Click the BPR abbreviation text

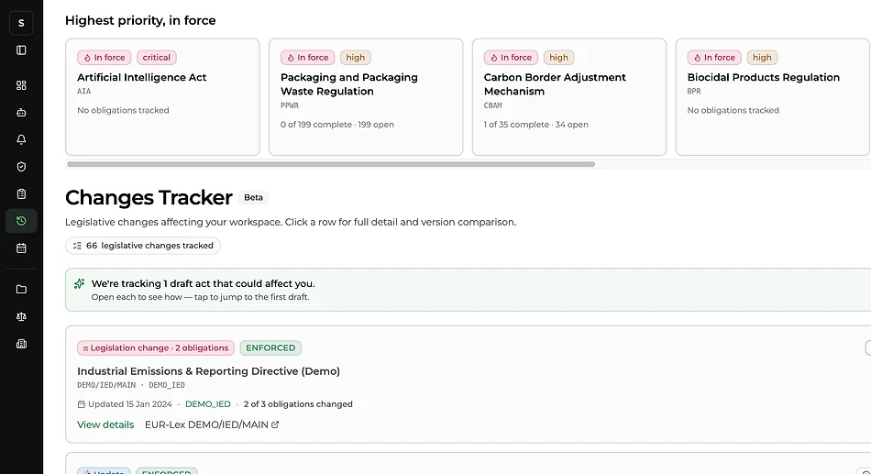point(694,91)
